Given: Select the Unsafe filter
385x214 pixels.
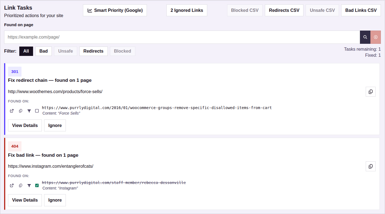Looking at the screenshot, I should tap(66, 51).
